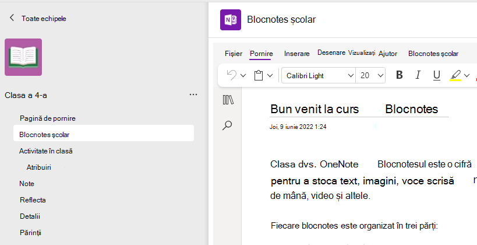Open Atribuiri under Activitate în clasă
The image size is (477, 245).
click(x=38, y=167)
